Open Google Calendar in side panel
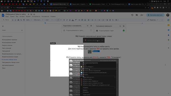 pos(169,20)
